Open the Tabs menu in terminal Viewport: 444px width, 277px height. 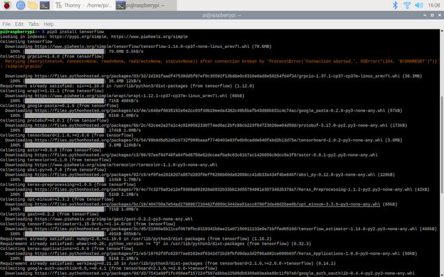pos(34,24)
